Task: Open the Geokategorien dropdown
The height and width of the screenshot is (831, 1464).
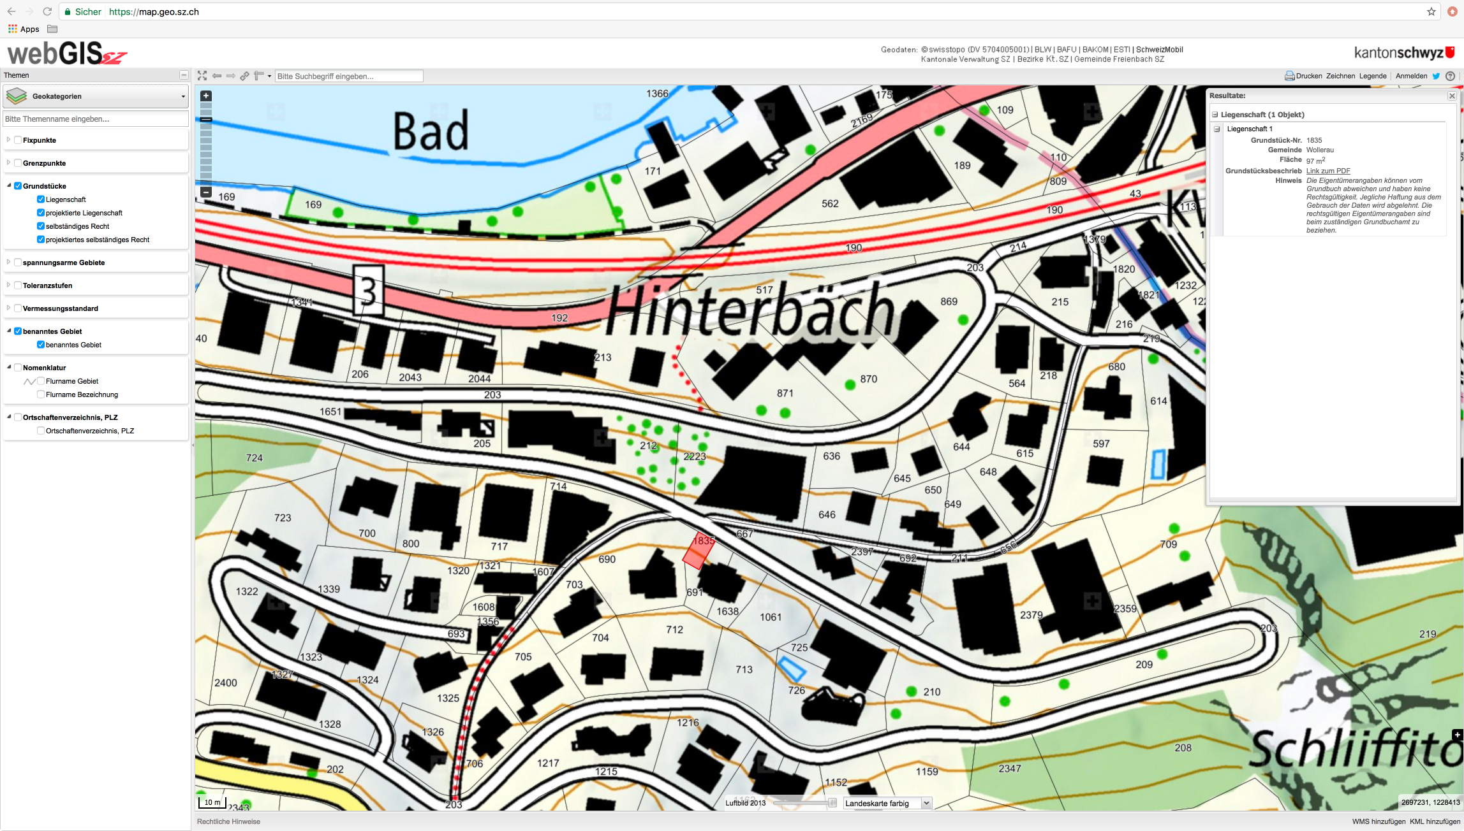Action: (x=96, y=96)
